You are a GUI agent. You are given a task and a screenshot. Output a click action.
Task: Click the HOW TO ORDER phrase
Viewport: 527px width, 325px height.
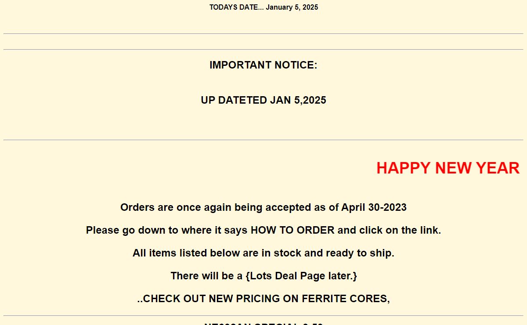click(x=292, y=230)
